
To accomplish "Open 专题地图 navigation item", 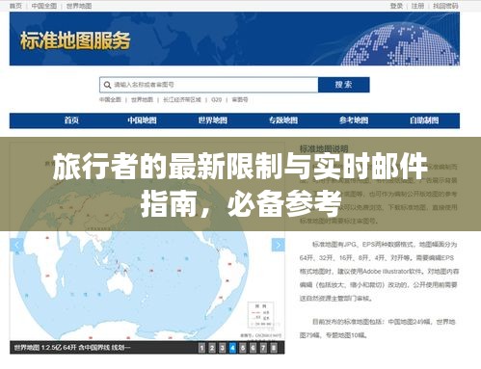I will click(x=283, y=120).
